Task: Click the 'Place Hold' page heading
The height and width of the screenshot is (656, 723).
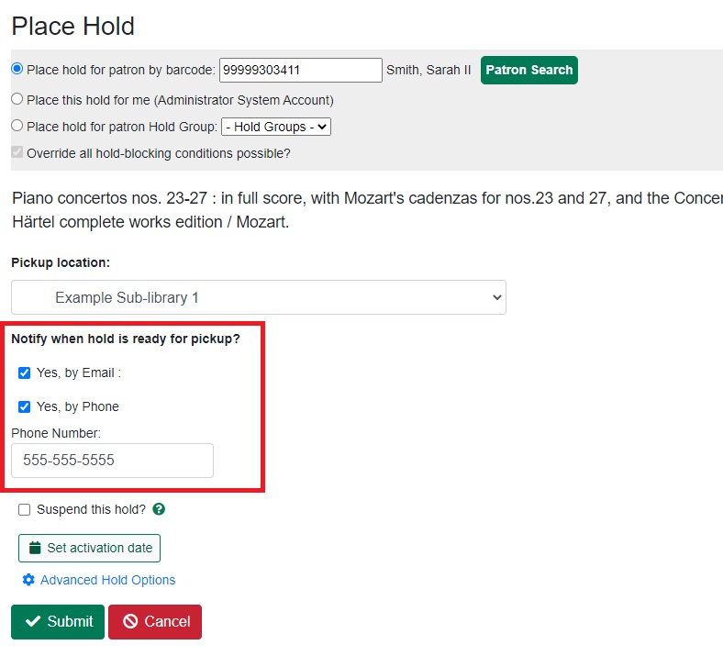Action: (x=73, y=26)
